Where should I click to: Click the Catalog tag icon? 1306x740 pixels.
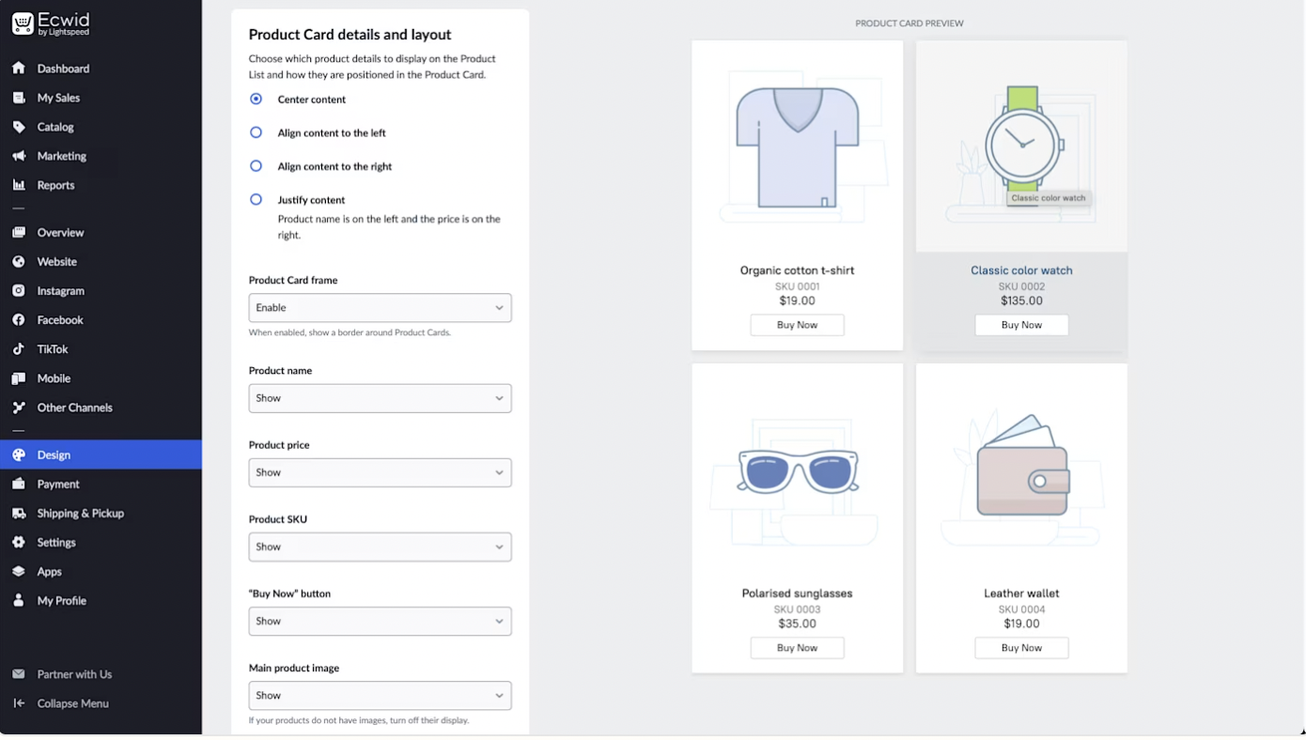(x=19, y=127)
